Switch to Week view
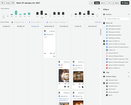This screenshot has width=131, height=105. (97, 3)
